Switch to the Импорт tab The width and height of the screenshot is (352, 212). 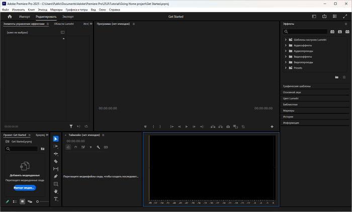25,17
